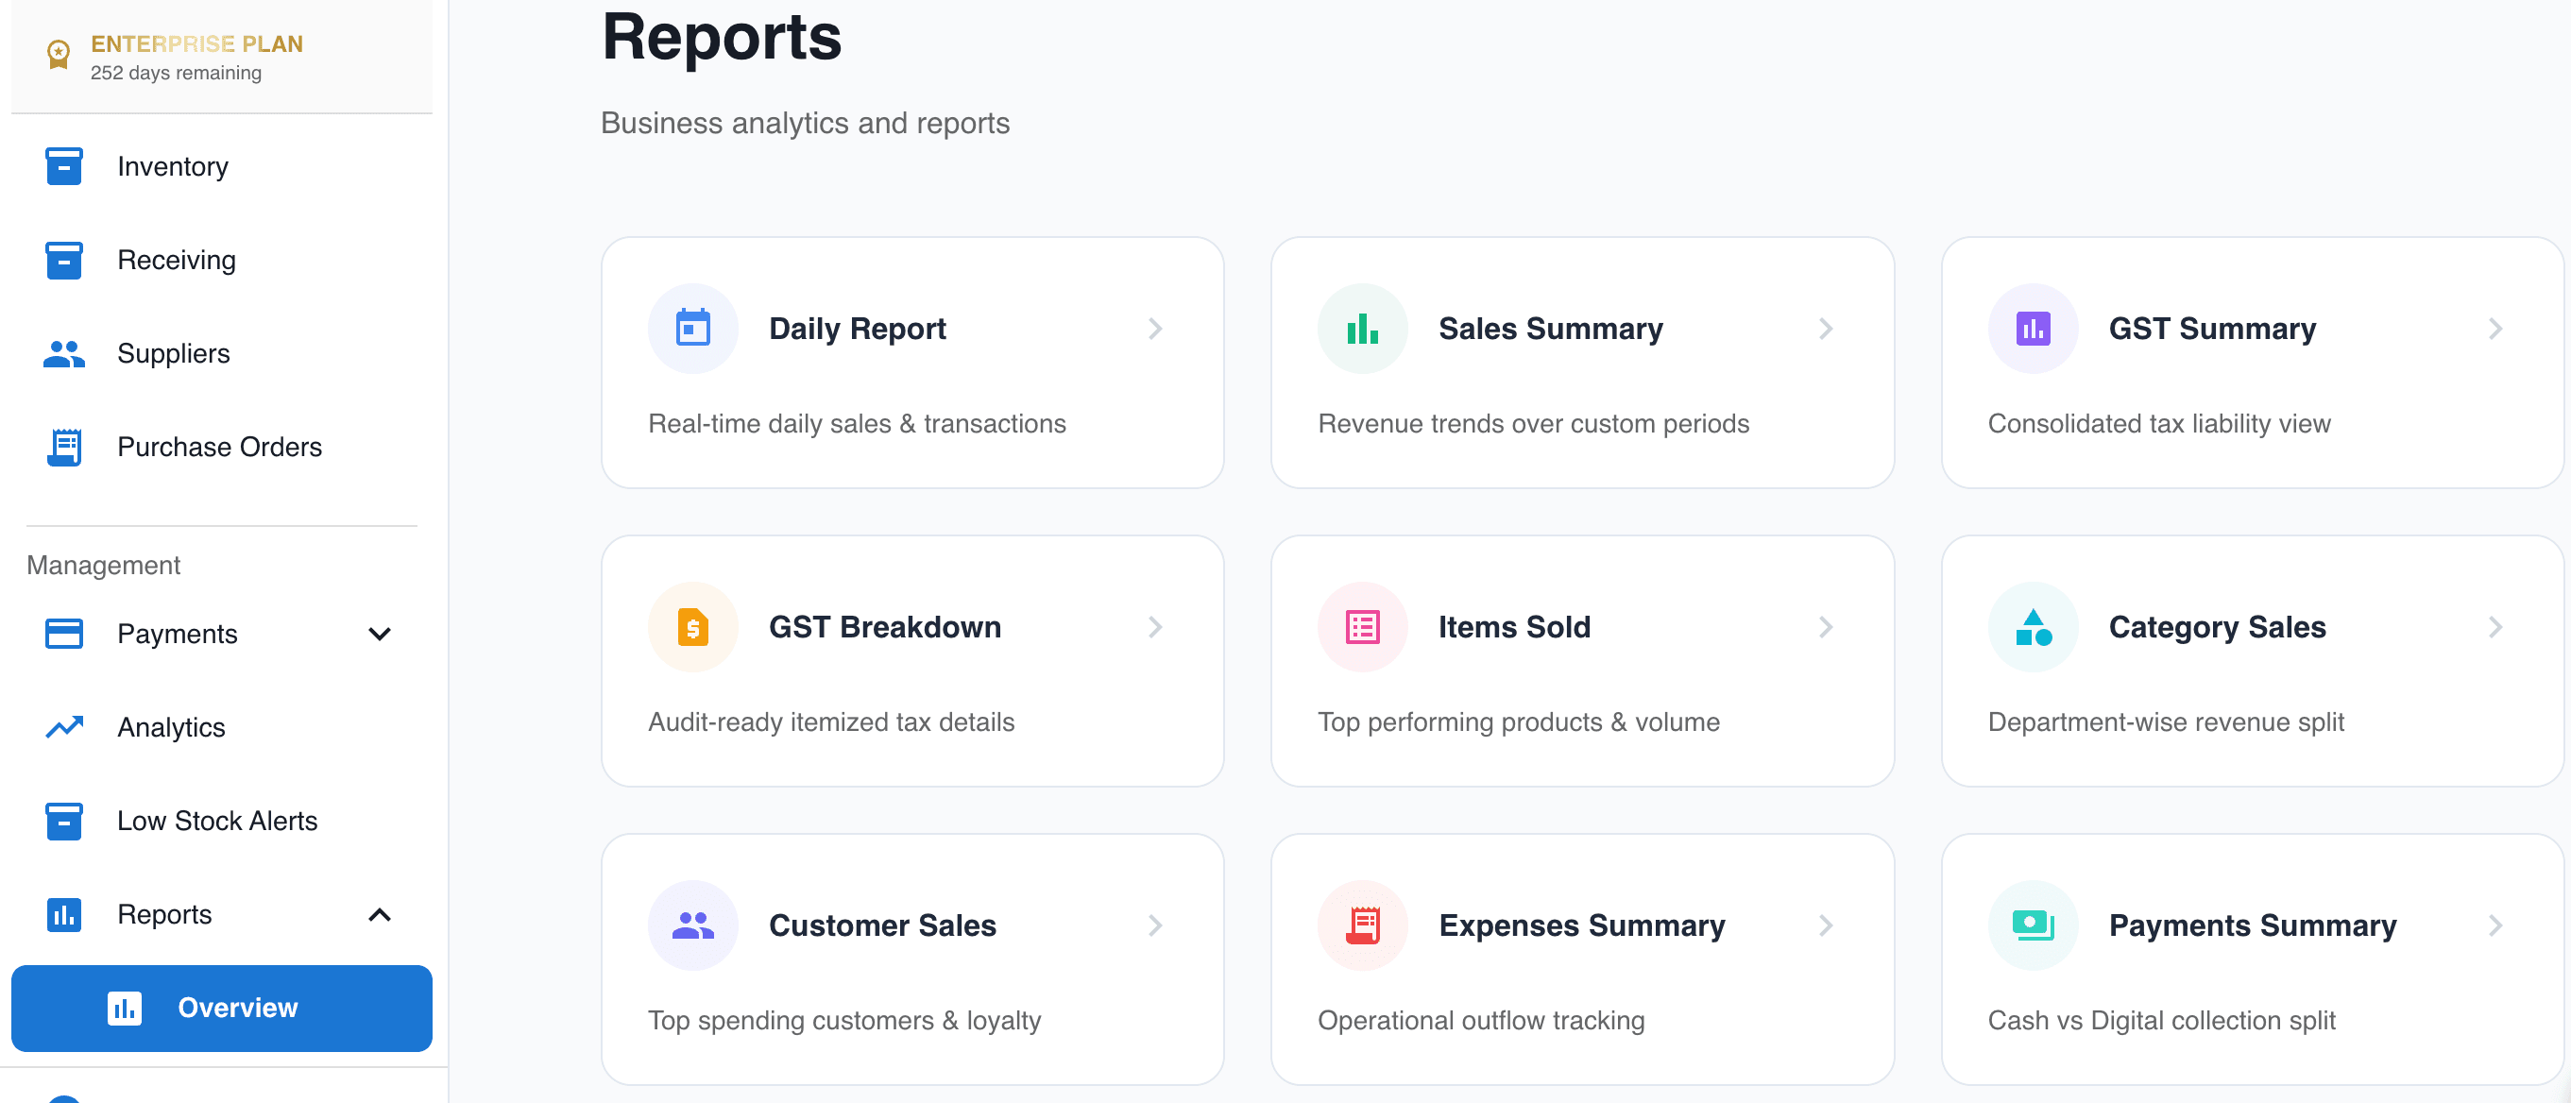The width and height of the screenshot is (2571, 1103).
Task: Navigate to Analytics in sidebar
Action: pos(222,727)
